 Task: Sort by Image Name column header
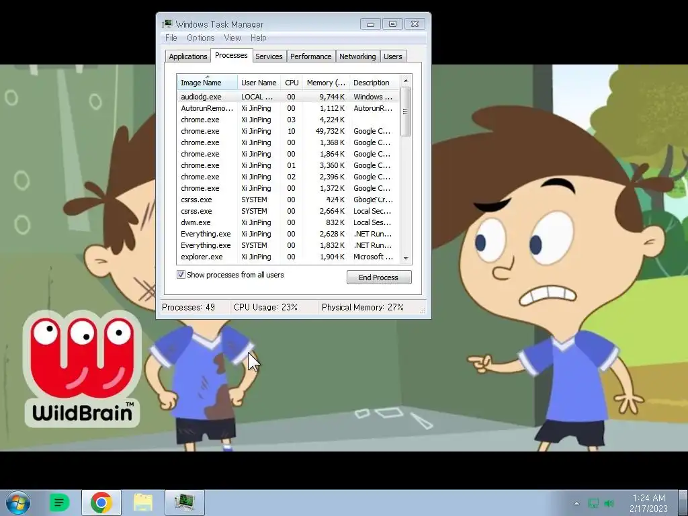click(x=207, y=83)
